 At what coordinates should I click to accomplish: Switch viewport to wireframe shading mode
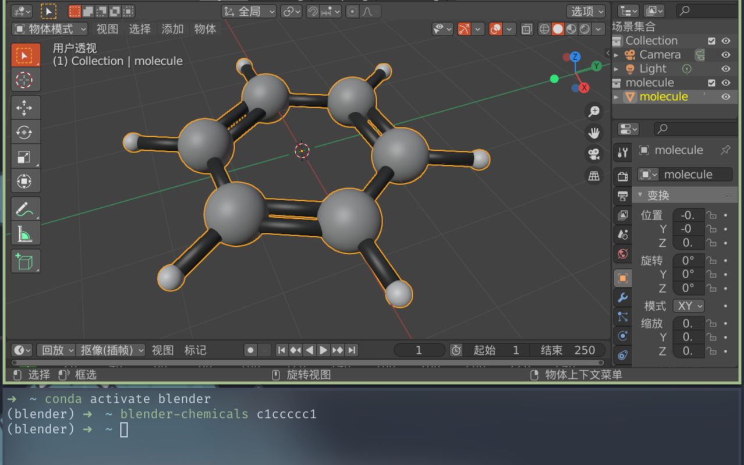click(x=544, y=29)
